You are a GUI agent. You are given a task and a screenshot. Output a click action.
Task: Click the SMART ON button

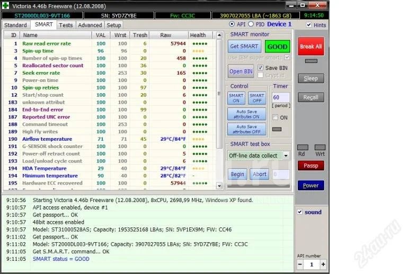coord(236,98)
